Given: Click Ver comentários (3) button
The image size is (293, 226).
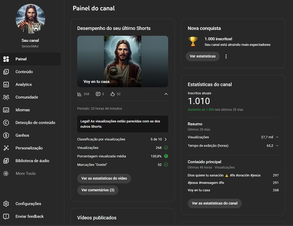Looking at the screenshot, I should (x=98, y=190).
